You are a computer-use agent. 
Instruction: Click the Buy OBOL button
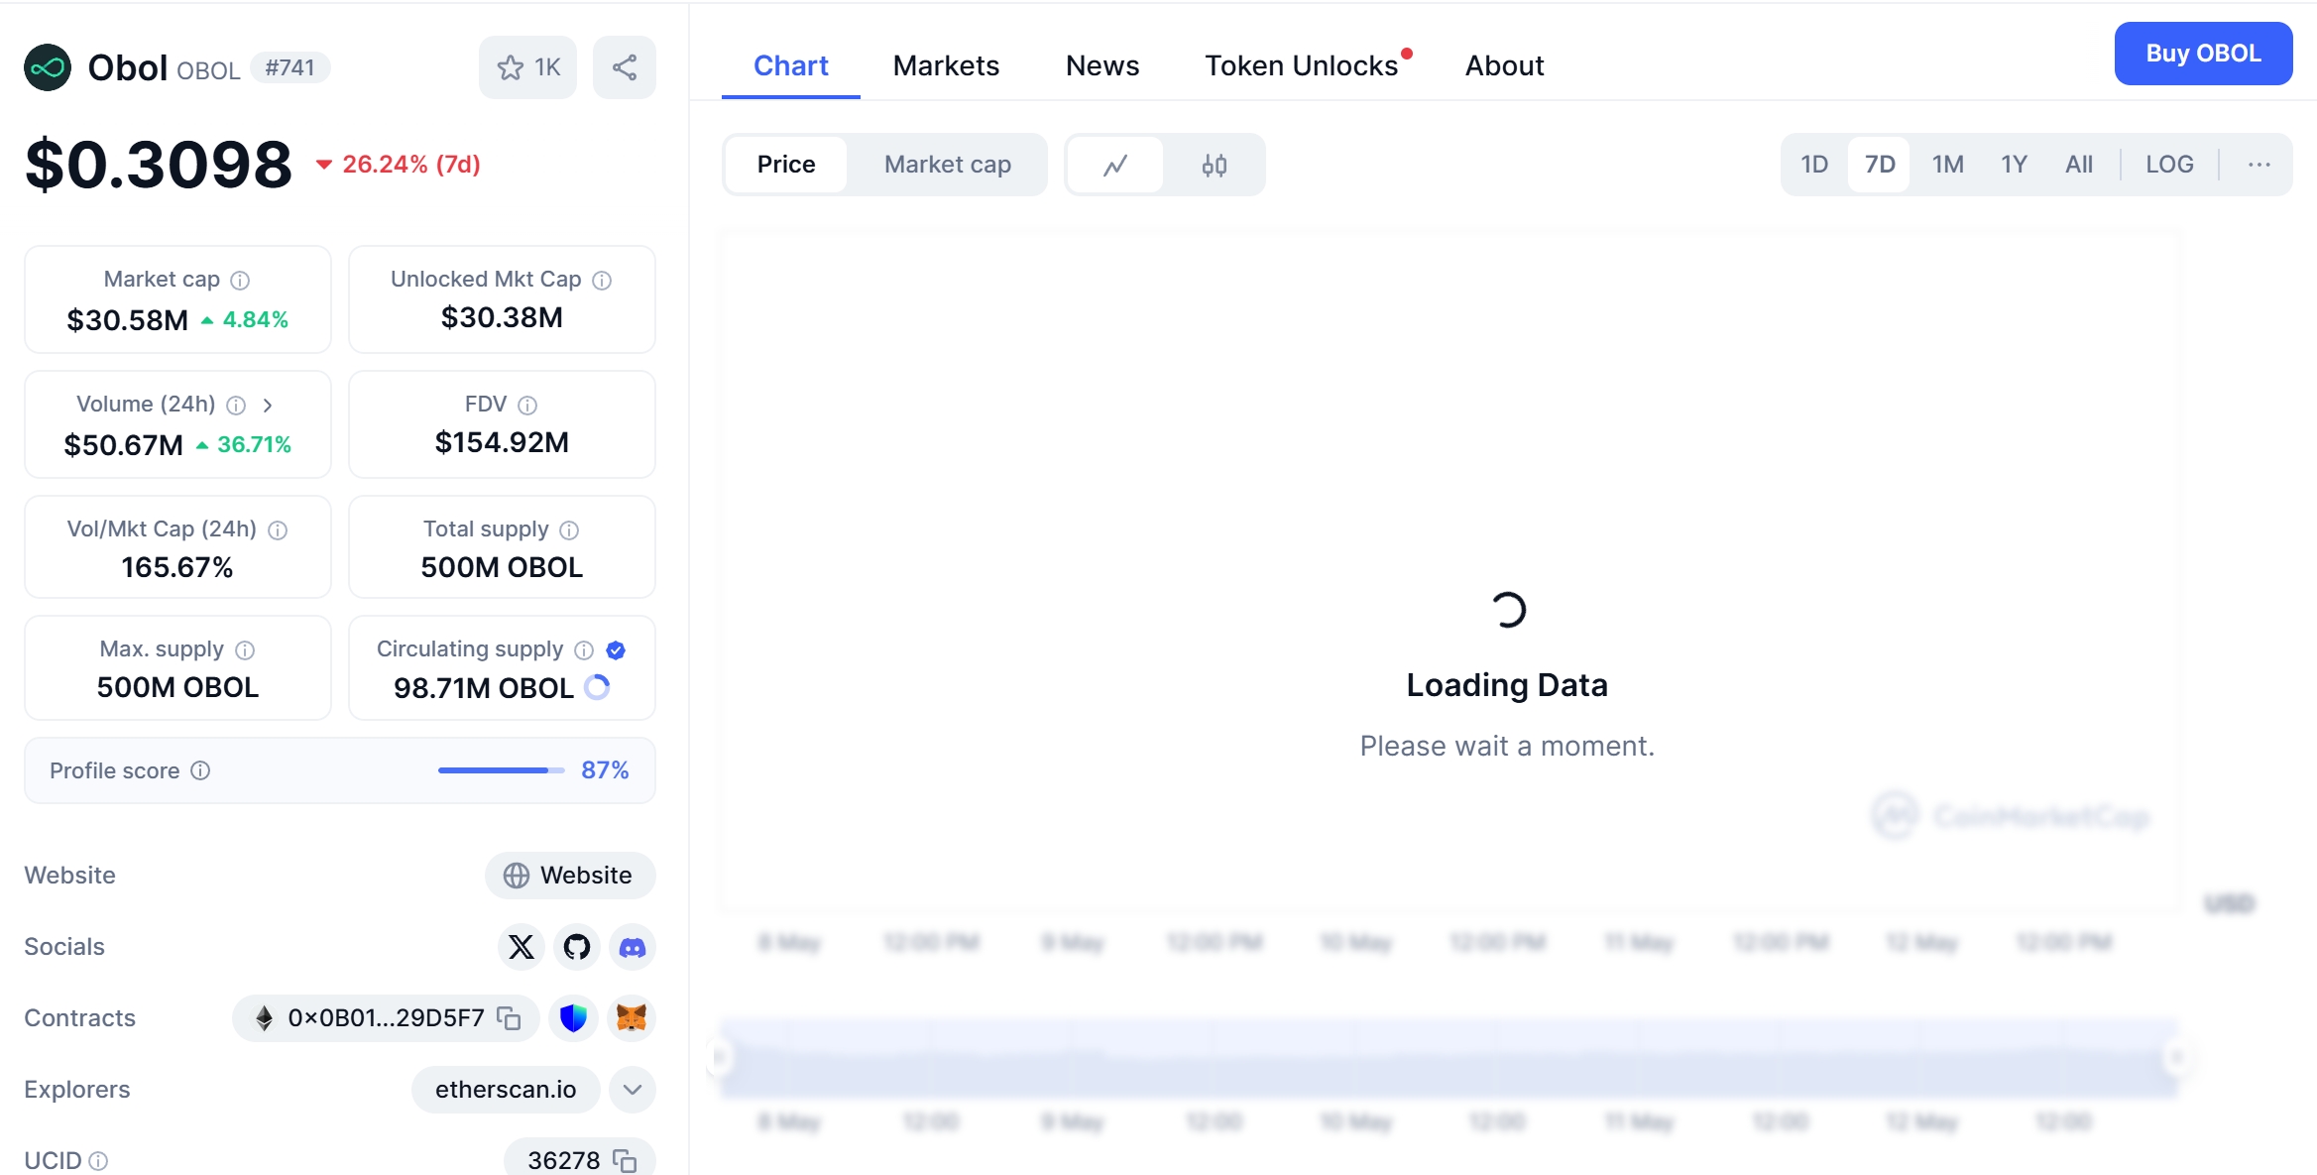point(2202,54)
